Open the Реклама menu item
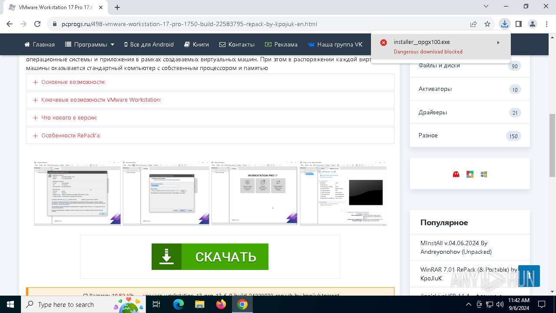The width and height of the screenshot is (556, 313). (x=281, y=44)
